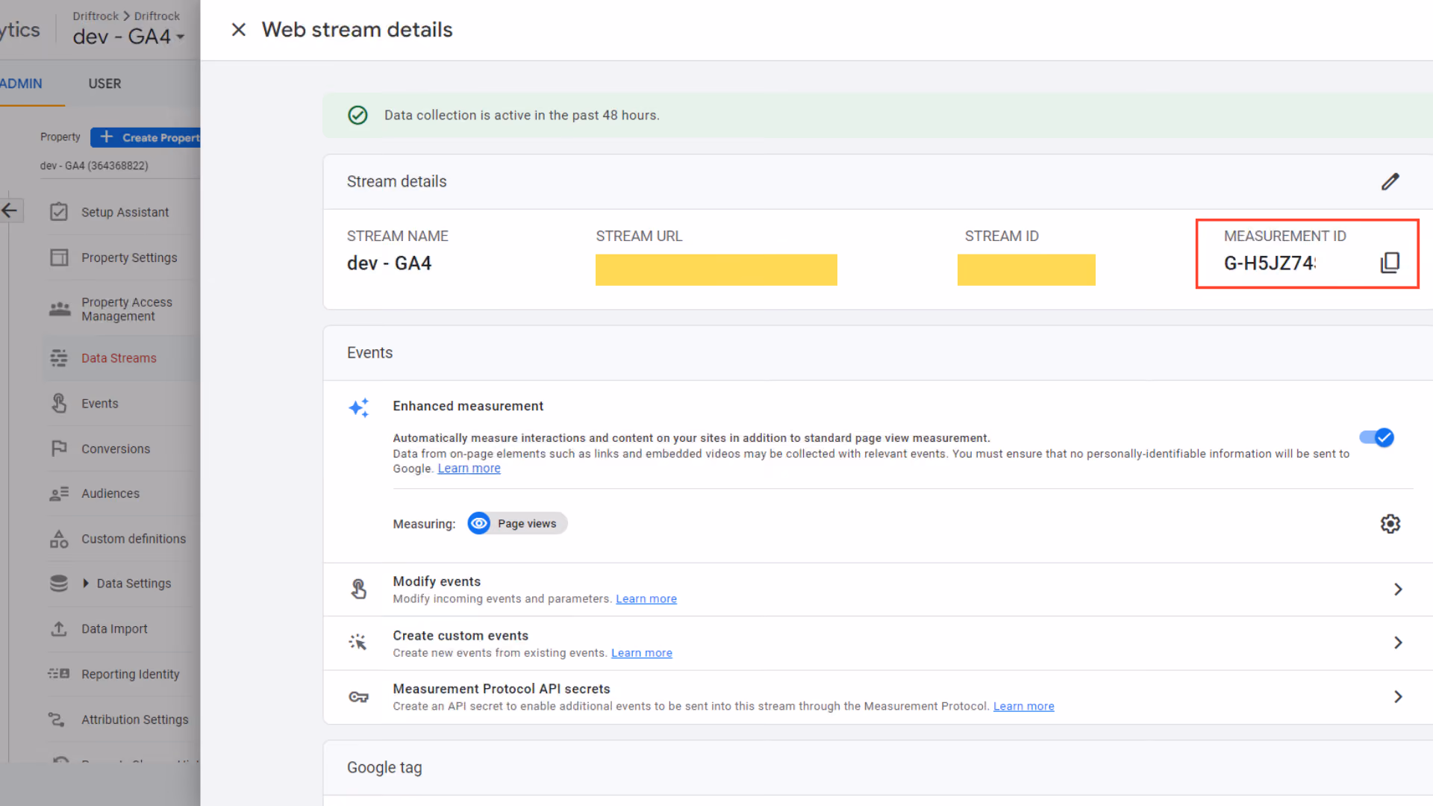The image size is (1433, 806).
Task: Open Audiences in the sidebar
Action: click(x=110, y=493)
